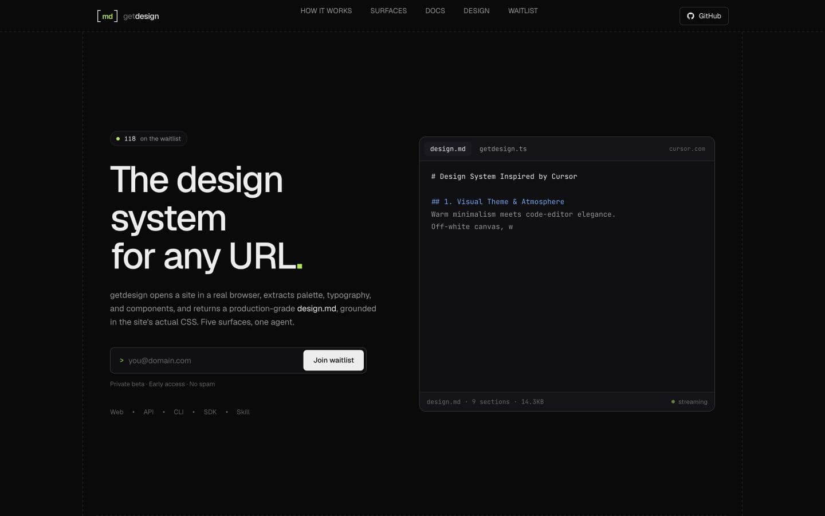Click the Join waitlist button
825x516 pixels.
pyautogui.click(x=333, y=360)
